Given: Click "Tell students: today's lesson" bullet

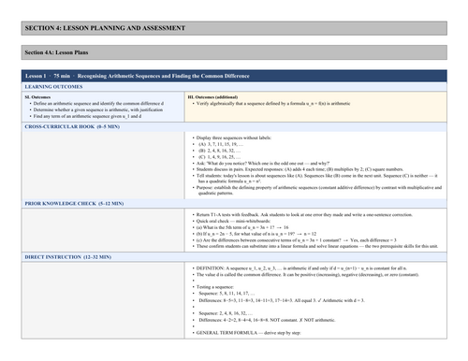Looking at the screenshot, I should click(x=316, y=179).
